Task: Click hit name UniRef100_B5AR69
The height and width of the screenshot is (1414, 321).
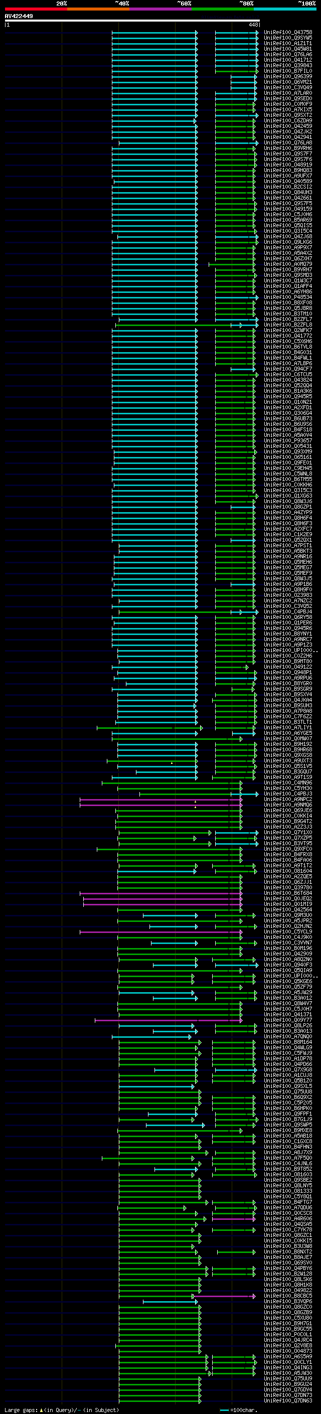Action: (x=288, y=220)
